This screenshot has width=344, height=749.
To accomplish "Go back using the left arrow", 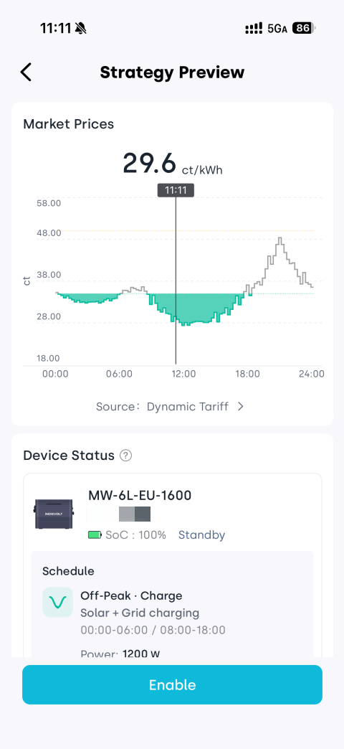I will tap(26, 72).
